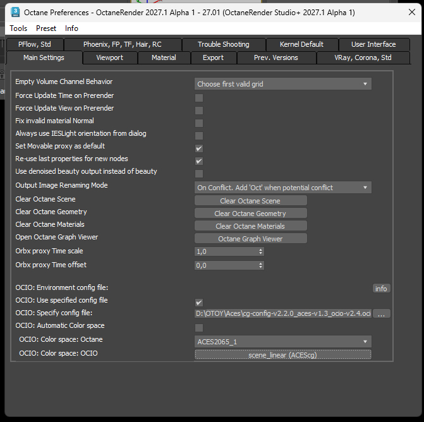Browse for OCIO config file with ... button
The image size is (424, 422).
(x=381, y=313)
